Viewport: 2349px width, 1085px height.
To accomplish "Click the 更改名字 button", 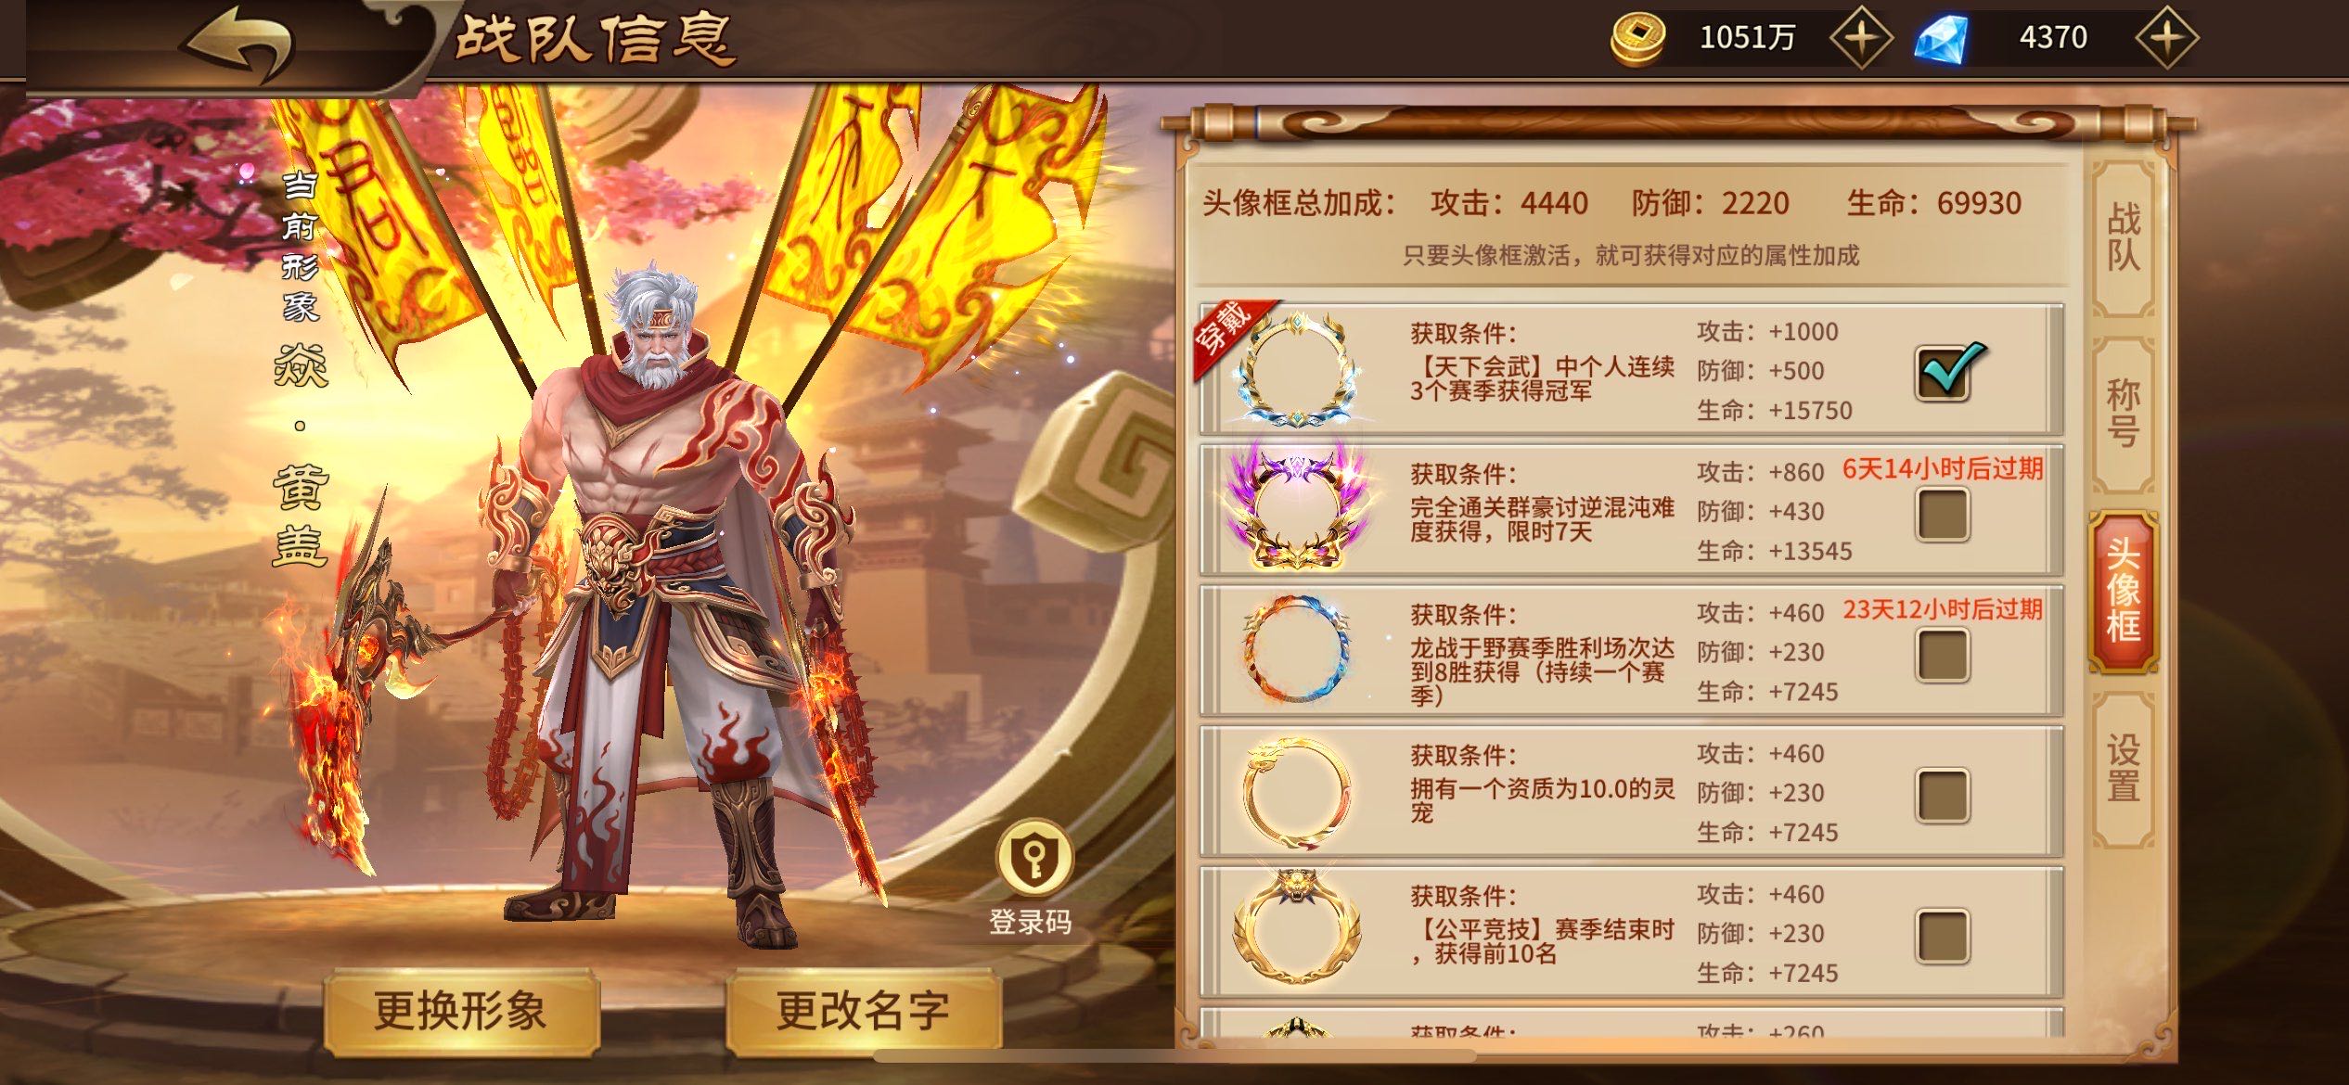I will [864, 1012].
